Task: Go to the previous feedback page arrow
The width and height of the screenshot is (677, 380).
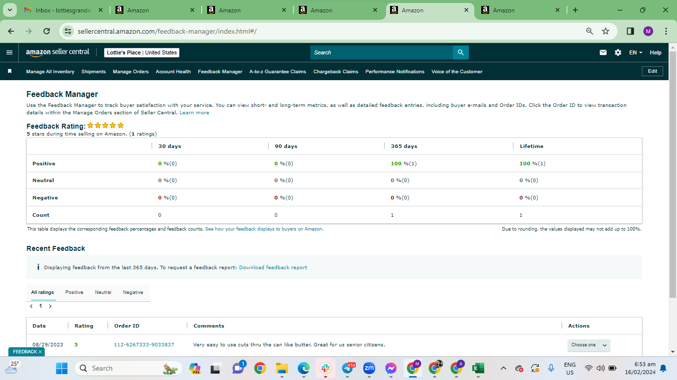Action: [x=31, y=306]
